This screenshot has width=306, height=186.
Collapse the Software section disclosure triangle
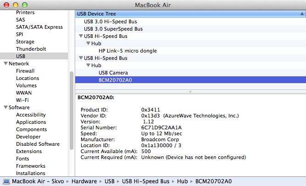coord(5,108)
